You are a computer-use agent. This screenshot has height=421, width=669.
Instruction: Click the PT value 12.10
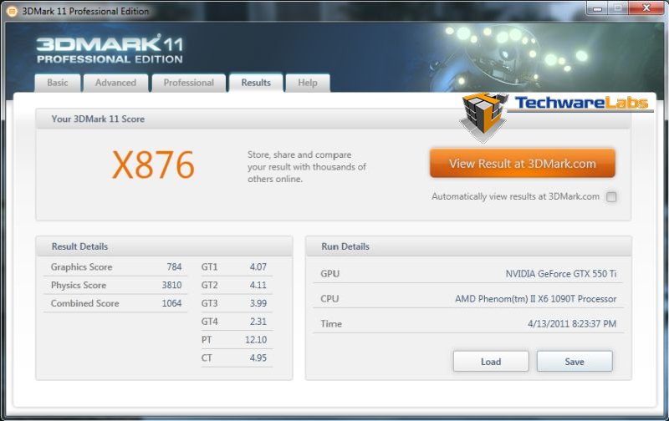coord(256,340)
